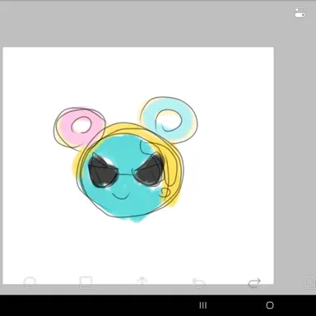Tap the smile on the teal face
Screen dimensions: 316x316
(x=120, y=196)
